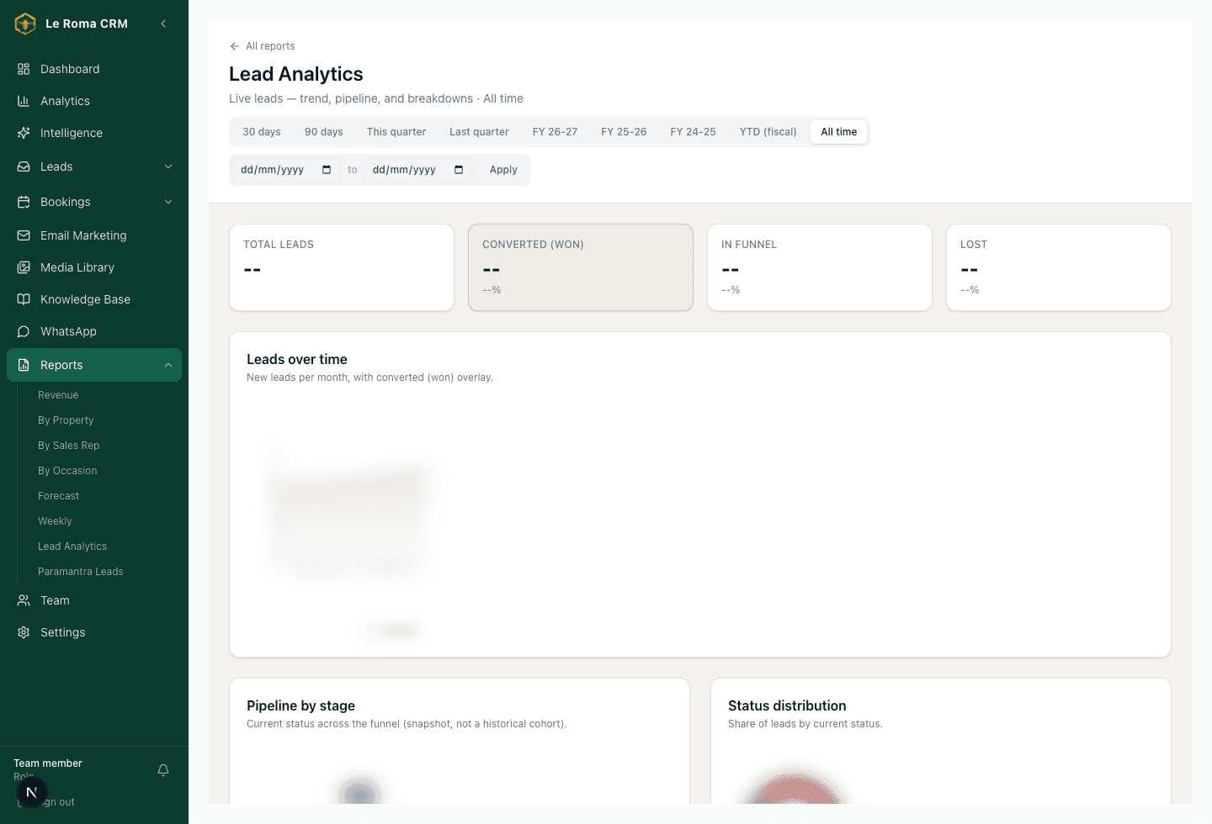Focus the end date input field

[x=418, y=170]
